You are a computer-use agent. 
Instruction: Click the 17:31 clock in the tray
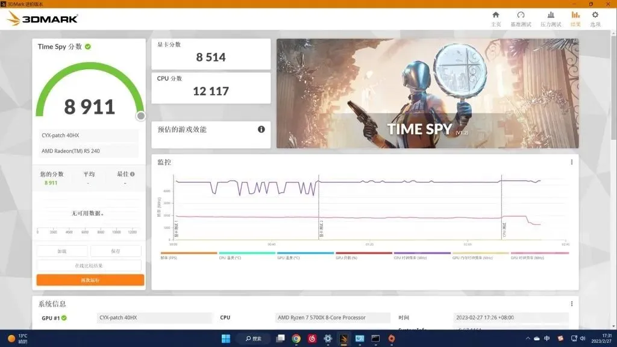pos(601,339)
